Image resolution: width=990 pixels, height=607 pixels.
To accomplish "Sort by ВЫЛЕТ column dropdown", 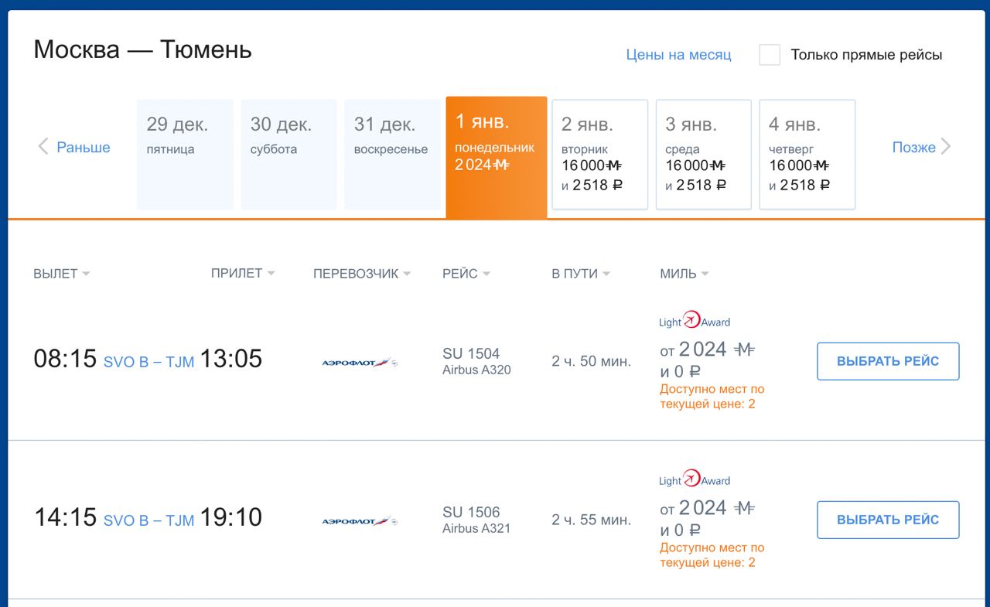I will click(x=61, y=274).
